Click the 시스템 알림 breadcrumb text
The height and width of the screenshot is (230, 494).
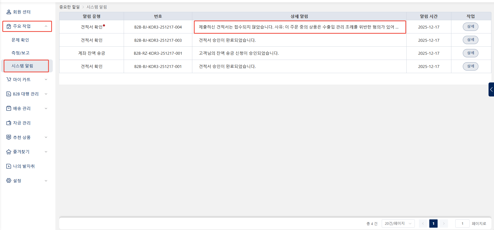tap(97, 7)
